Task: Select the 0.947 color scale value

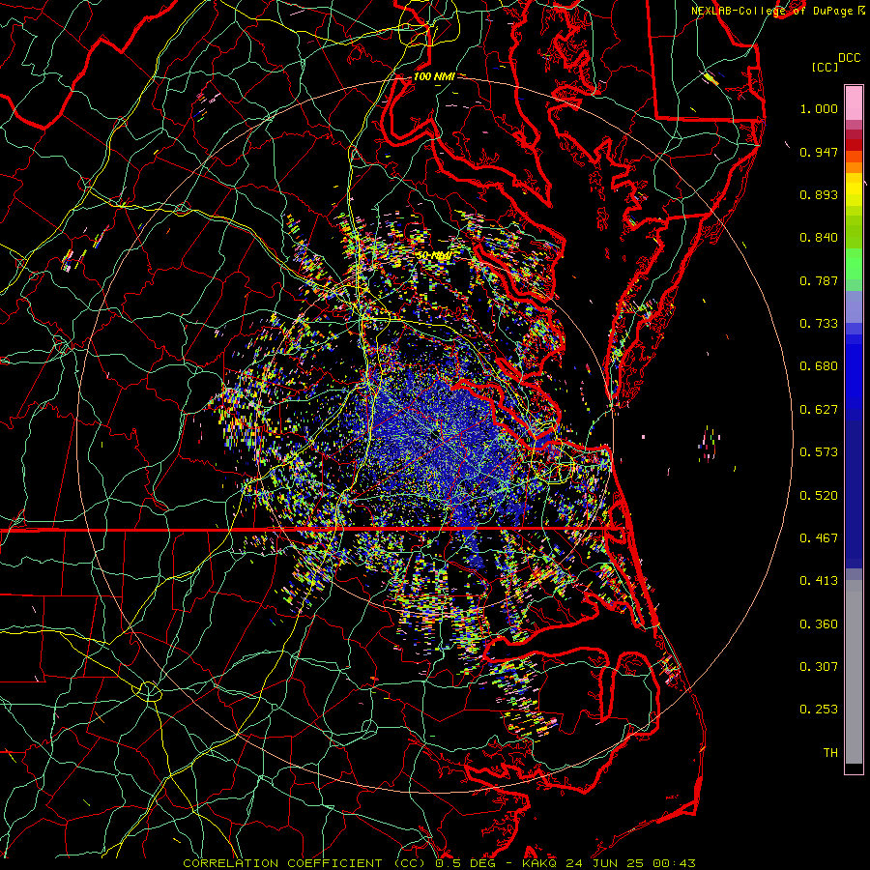Action: coord(819,152)
